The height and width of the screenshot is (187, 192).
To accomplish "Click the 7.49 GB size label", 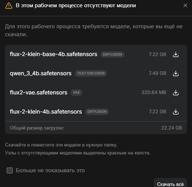I will (x=157, y=73).
